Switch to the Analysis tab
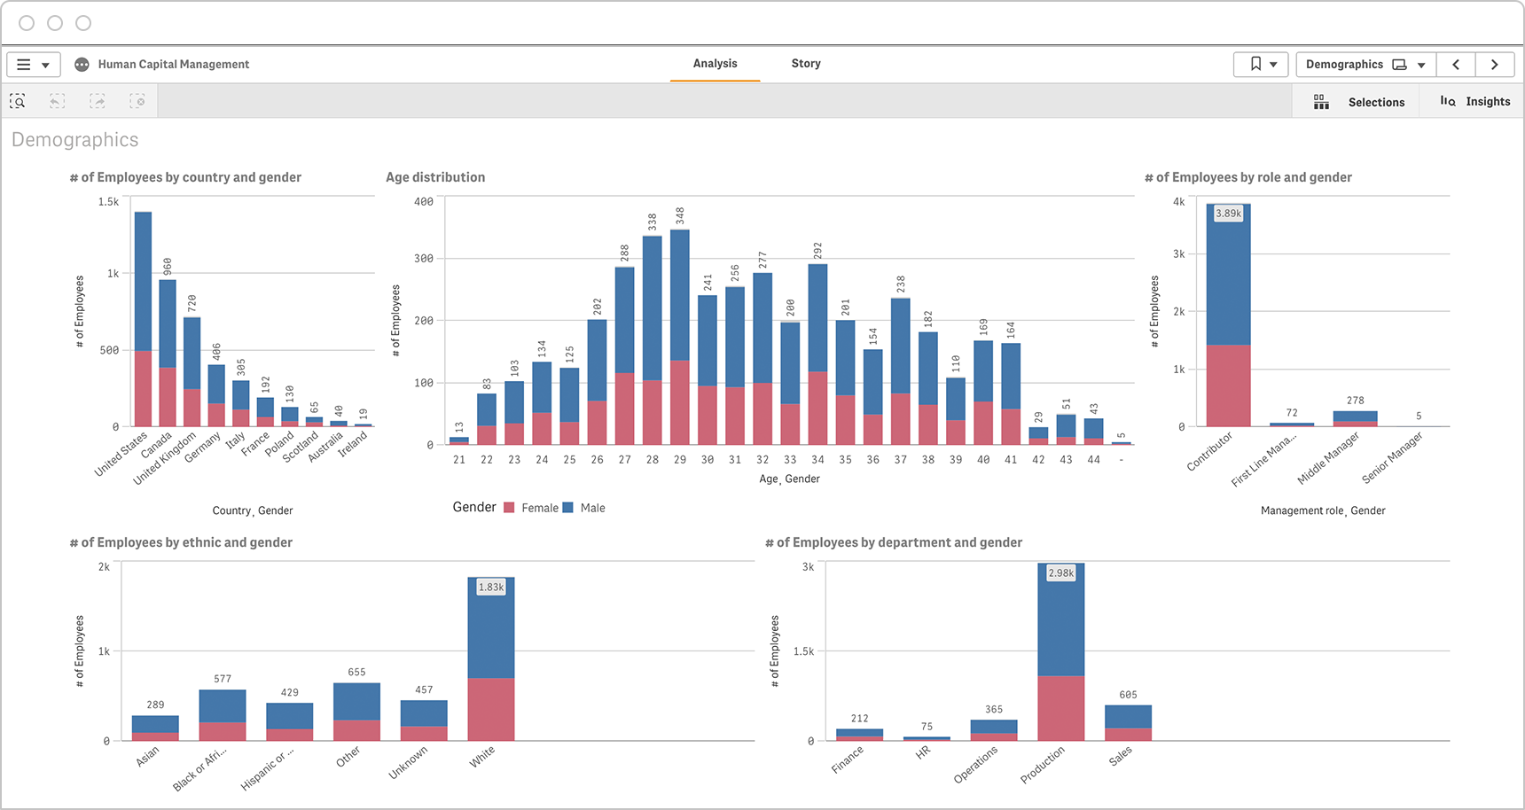Image resolution: width=1525 pixels, height=810 pixels. (x=715, y=64)
